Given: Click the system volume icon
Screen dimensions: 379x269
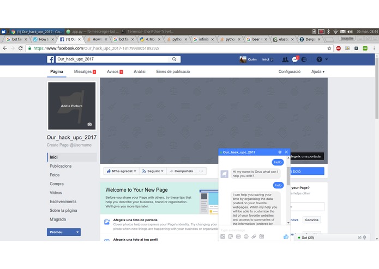Looking at the screenshot, I should [350, 32].
